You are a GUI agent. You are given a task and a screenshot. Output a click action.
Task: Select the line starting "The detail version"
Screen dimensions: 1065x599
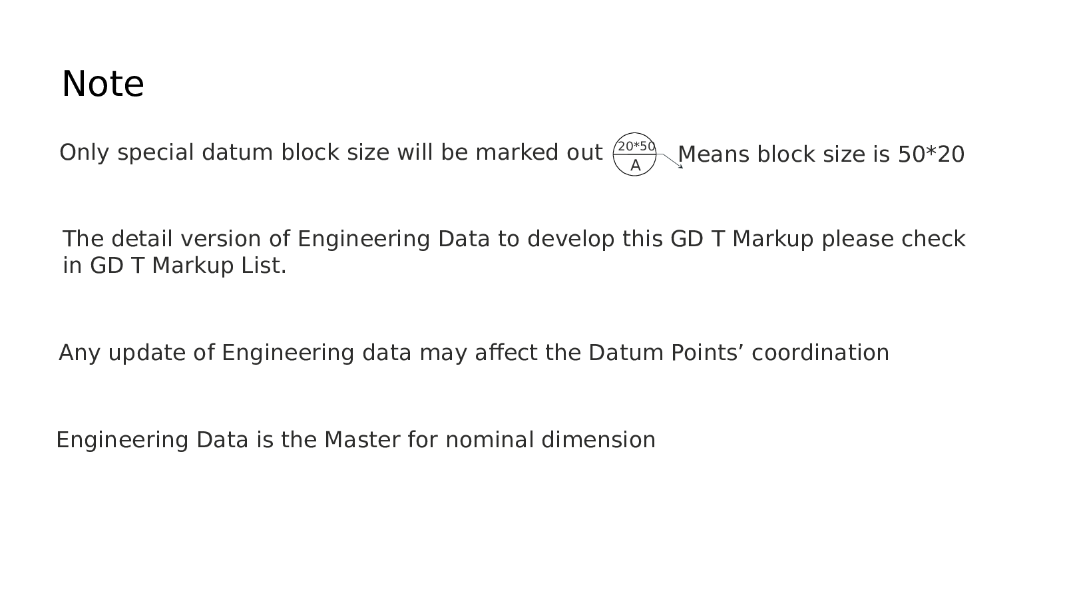(x=513, y=239)
